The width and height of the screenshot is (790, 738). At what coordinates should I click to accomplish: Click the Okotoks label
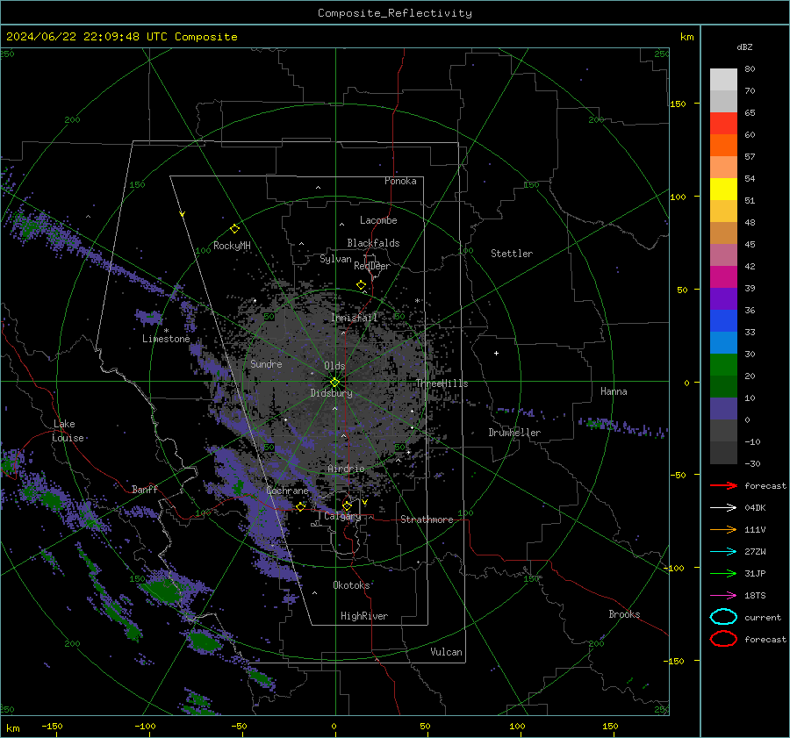point(351,585)
